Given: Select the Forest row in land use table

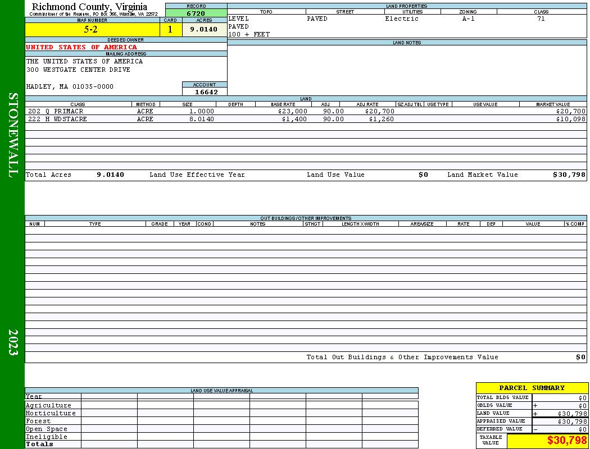Looking at the screenshot, I should pos(221,421).
